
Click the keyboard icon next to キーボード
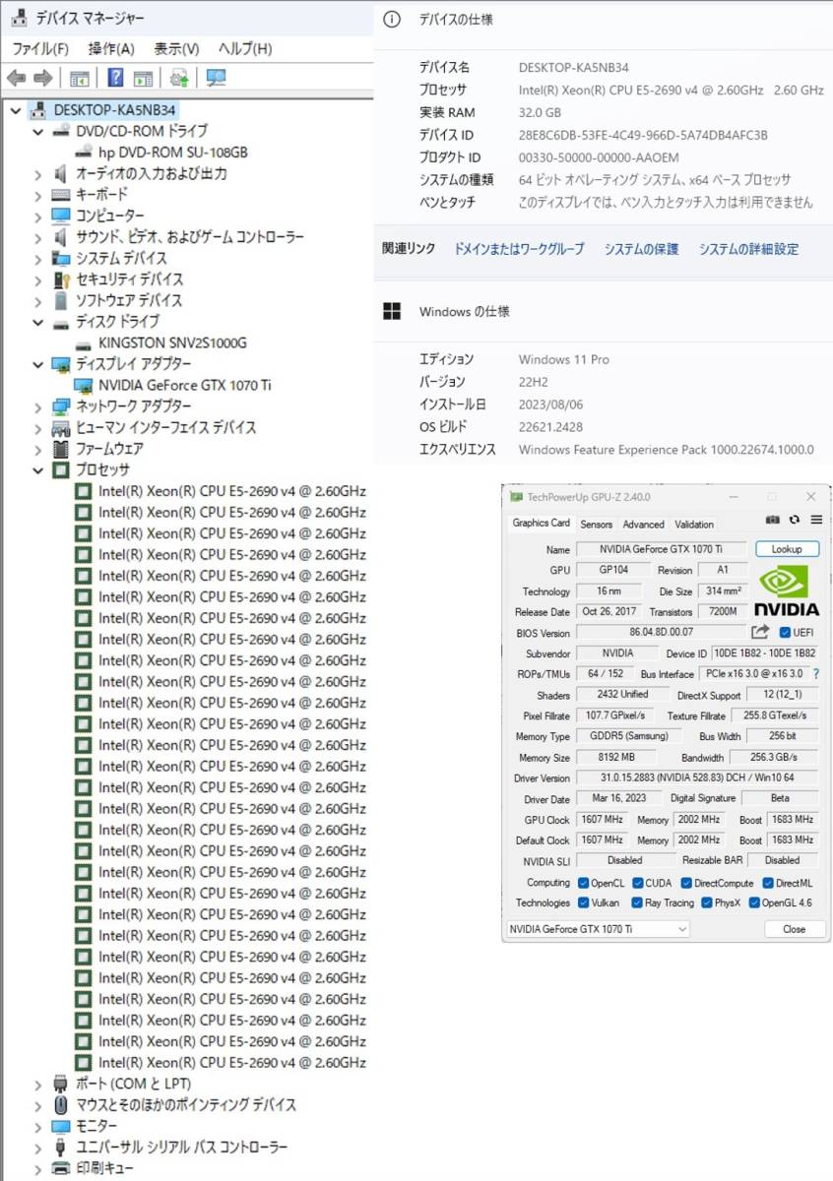click(61, 195)
